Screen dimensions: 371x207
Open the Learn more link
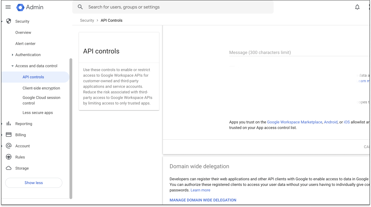[x=200, y=190]
